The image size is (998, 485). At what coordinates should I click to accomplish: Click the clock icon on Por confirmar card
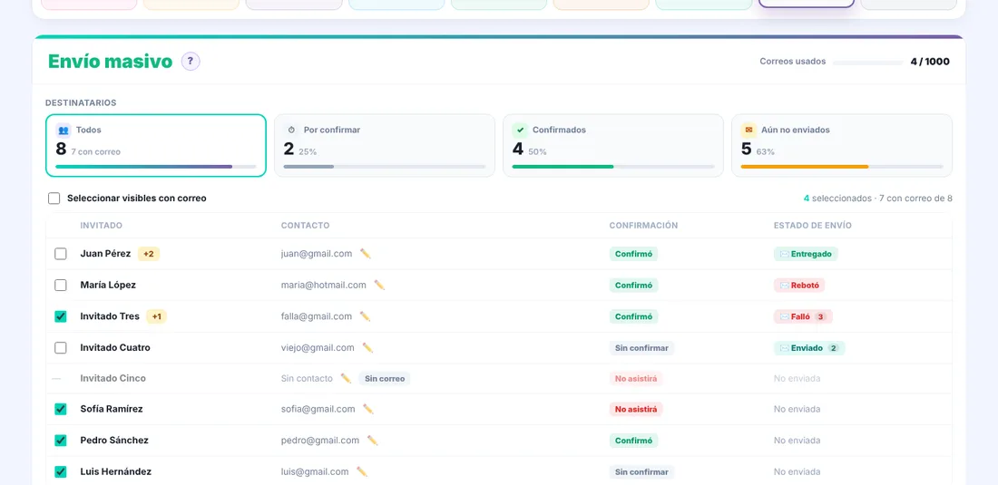pos(291,130)
